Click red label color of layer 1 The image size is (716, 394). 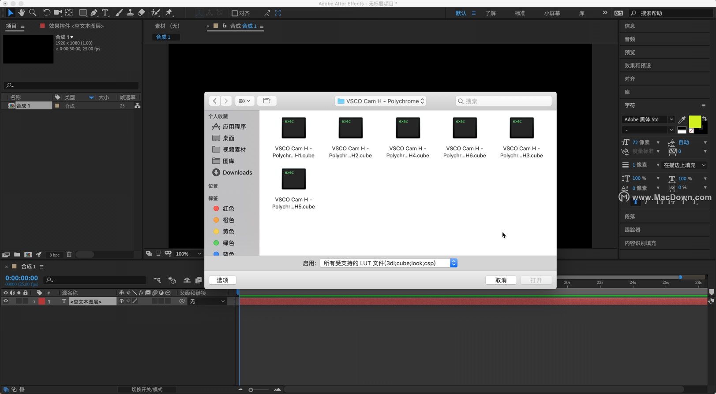pyautogui.click(x=42, y=301)
